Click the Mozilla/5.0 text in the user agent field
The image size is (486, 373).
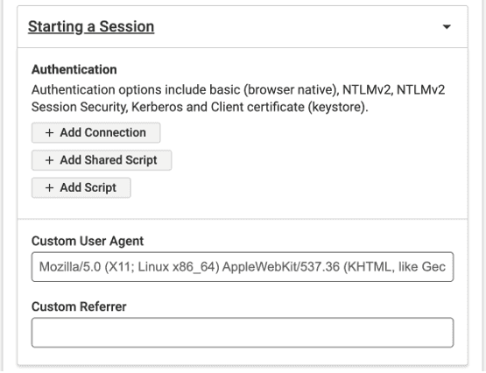point(70,267)
